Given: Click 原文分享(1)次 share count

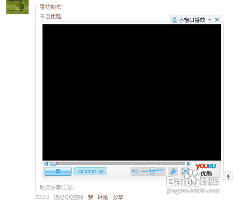Looking at the screenshot, I should (57, 187).
